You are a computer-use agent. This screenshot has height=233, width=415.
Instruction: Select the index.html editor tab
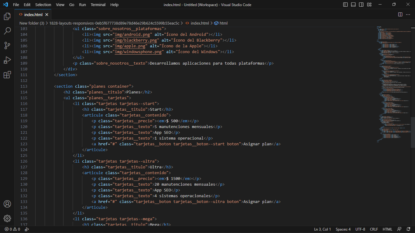tap(33, 15)
